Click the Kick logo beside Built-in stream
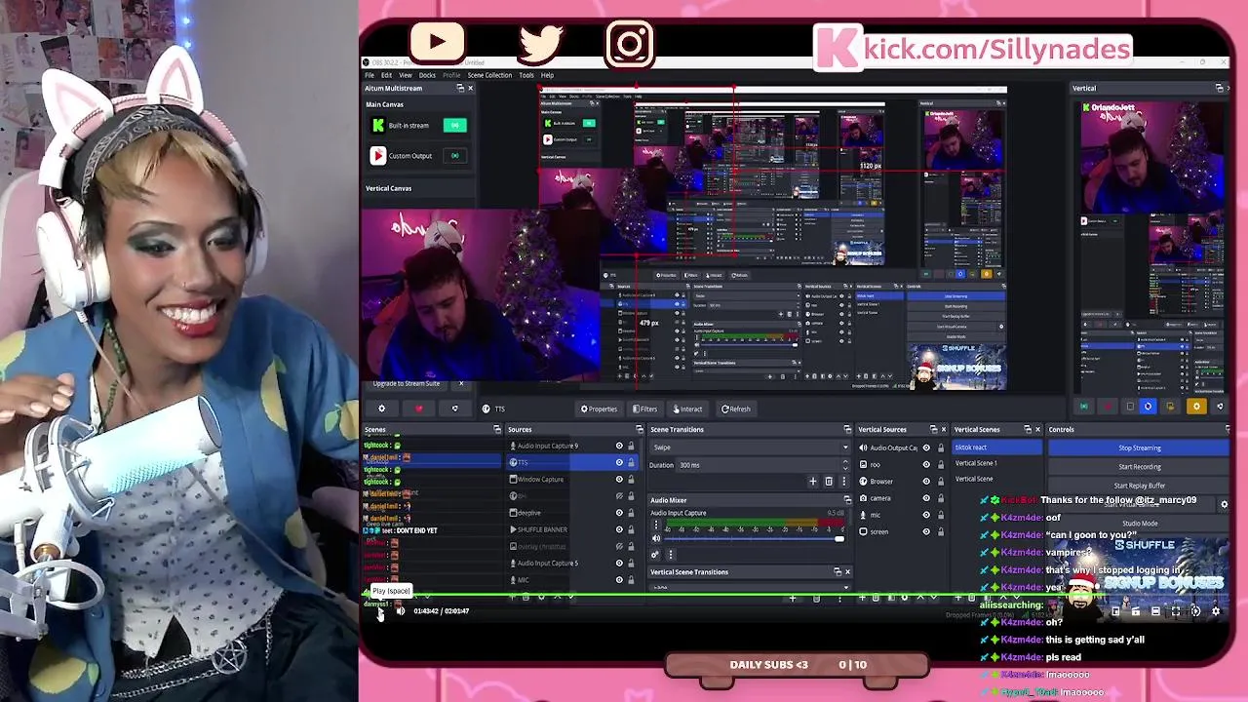 pos(378,125)
